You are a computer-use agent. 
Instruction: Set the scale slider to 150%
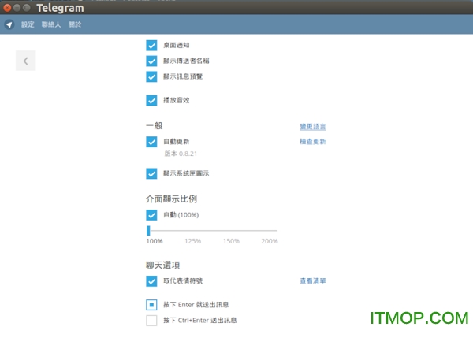point(231,241)
